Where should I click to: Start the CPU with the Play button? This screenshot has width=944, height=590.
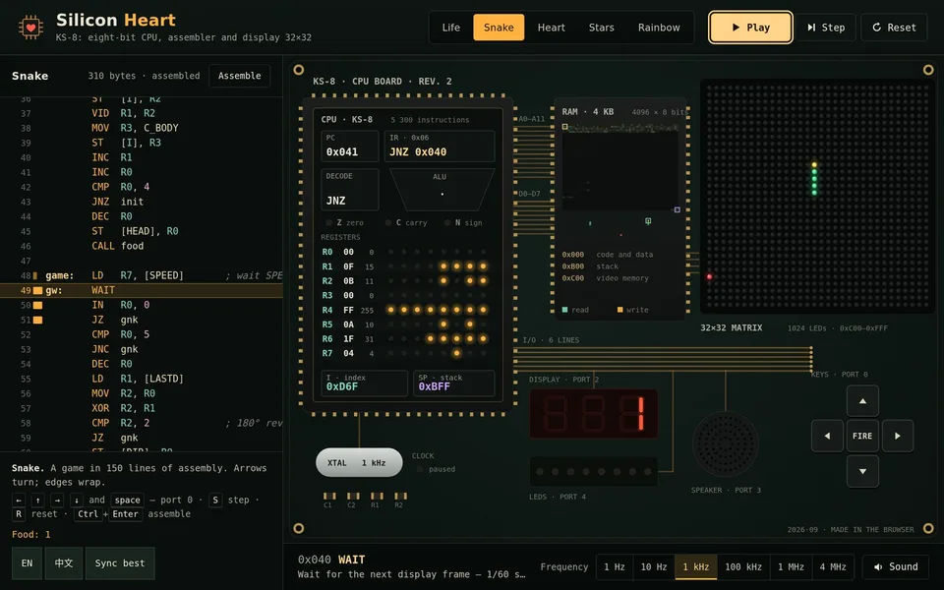750,28
